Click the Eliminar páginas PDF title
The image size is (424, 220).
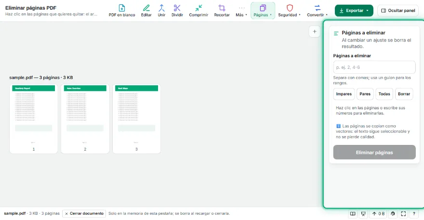pos(31,8)
